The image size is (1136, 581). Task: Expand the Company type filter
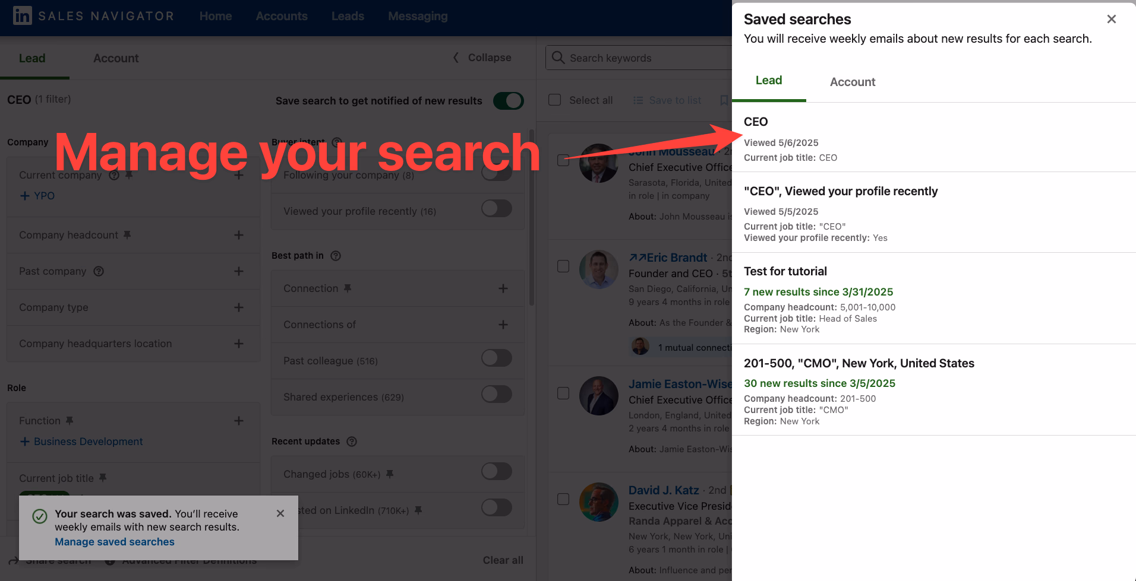pyautogui.click(x=239, y=307)
